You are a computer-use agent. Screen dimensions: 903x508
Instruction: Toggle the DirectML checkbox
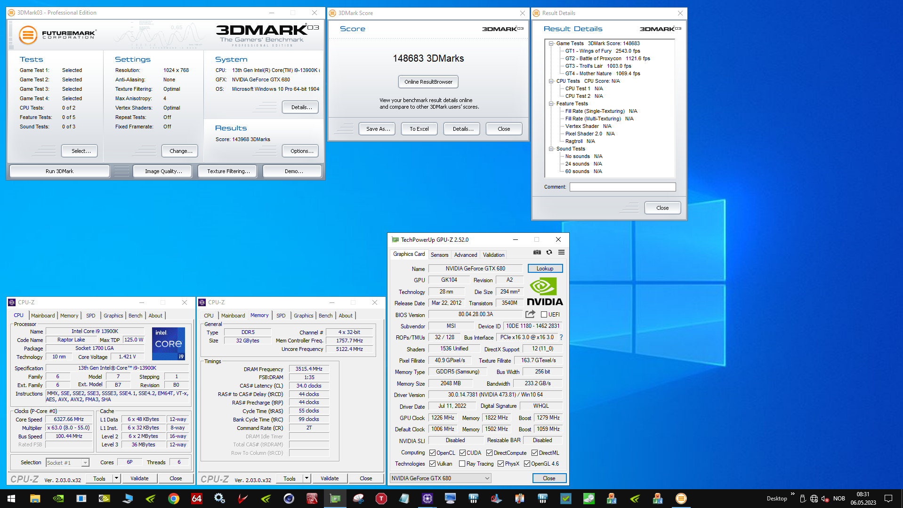tap(534, 453)
